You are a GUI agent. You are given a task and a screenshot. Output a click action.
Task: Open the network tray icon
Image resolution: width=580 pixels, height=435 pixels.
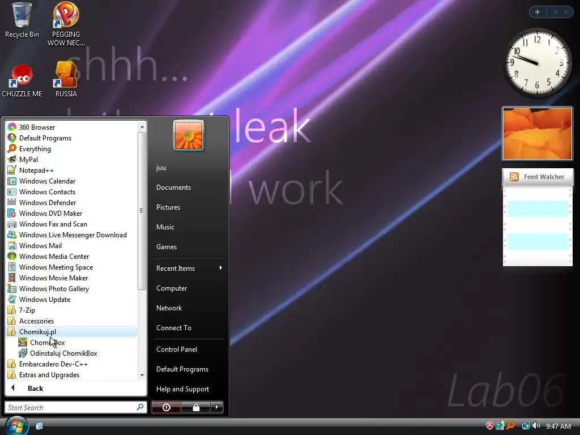click(525, 426)
